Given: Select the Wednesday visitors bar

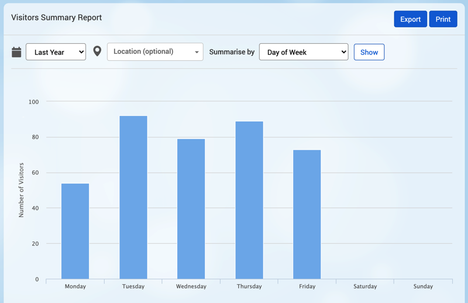Looking at the screenshot, I should (191, 209).
